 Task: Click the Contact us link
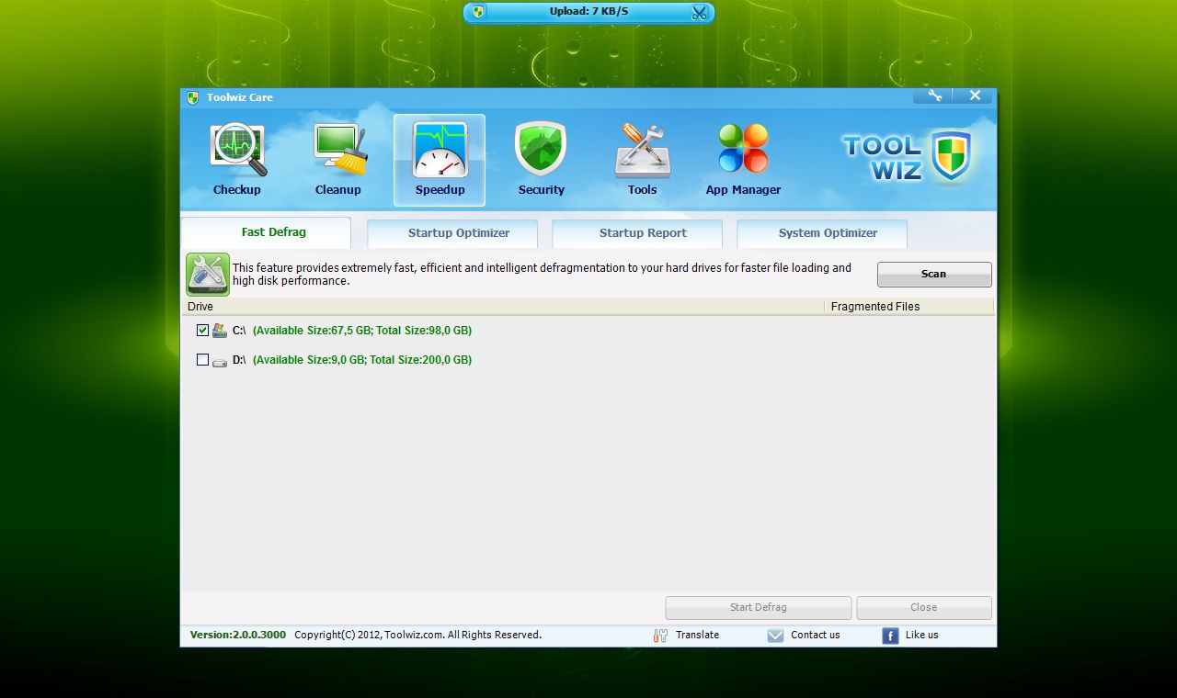coord(816,635)
